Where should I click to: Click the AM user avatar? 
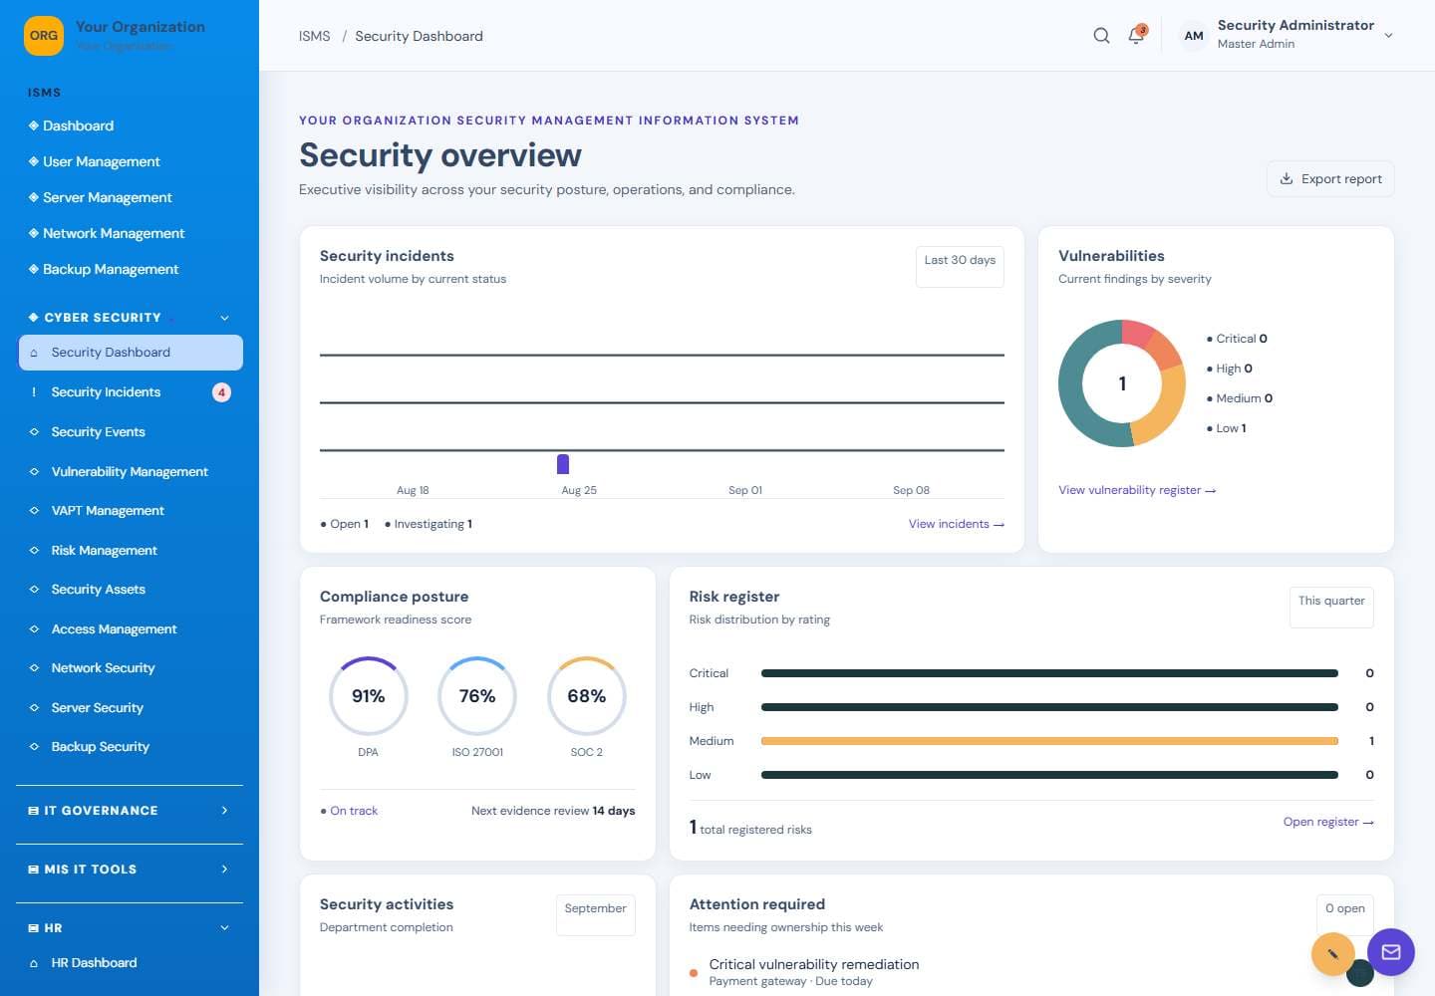[1193, 36]
